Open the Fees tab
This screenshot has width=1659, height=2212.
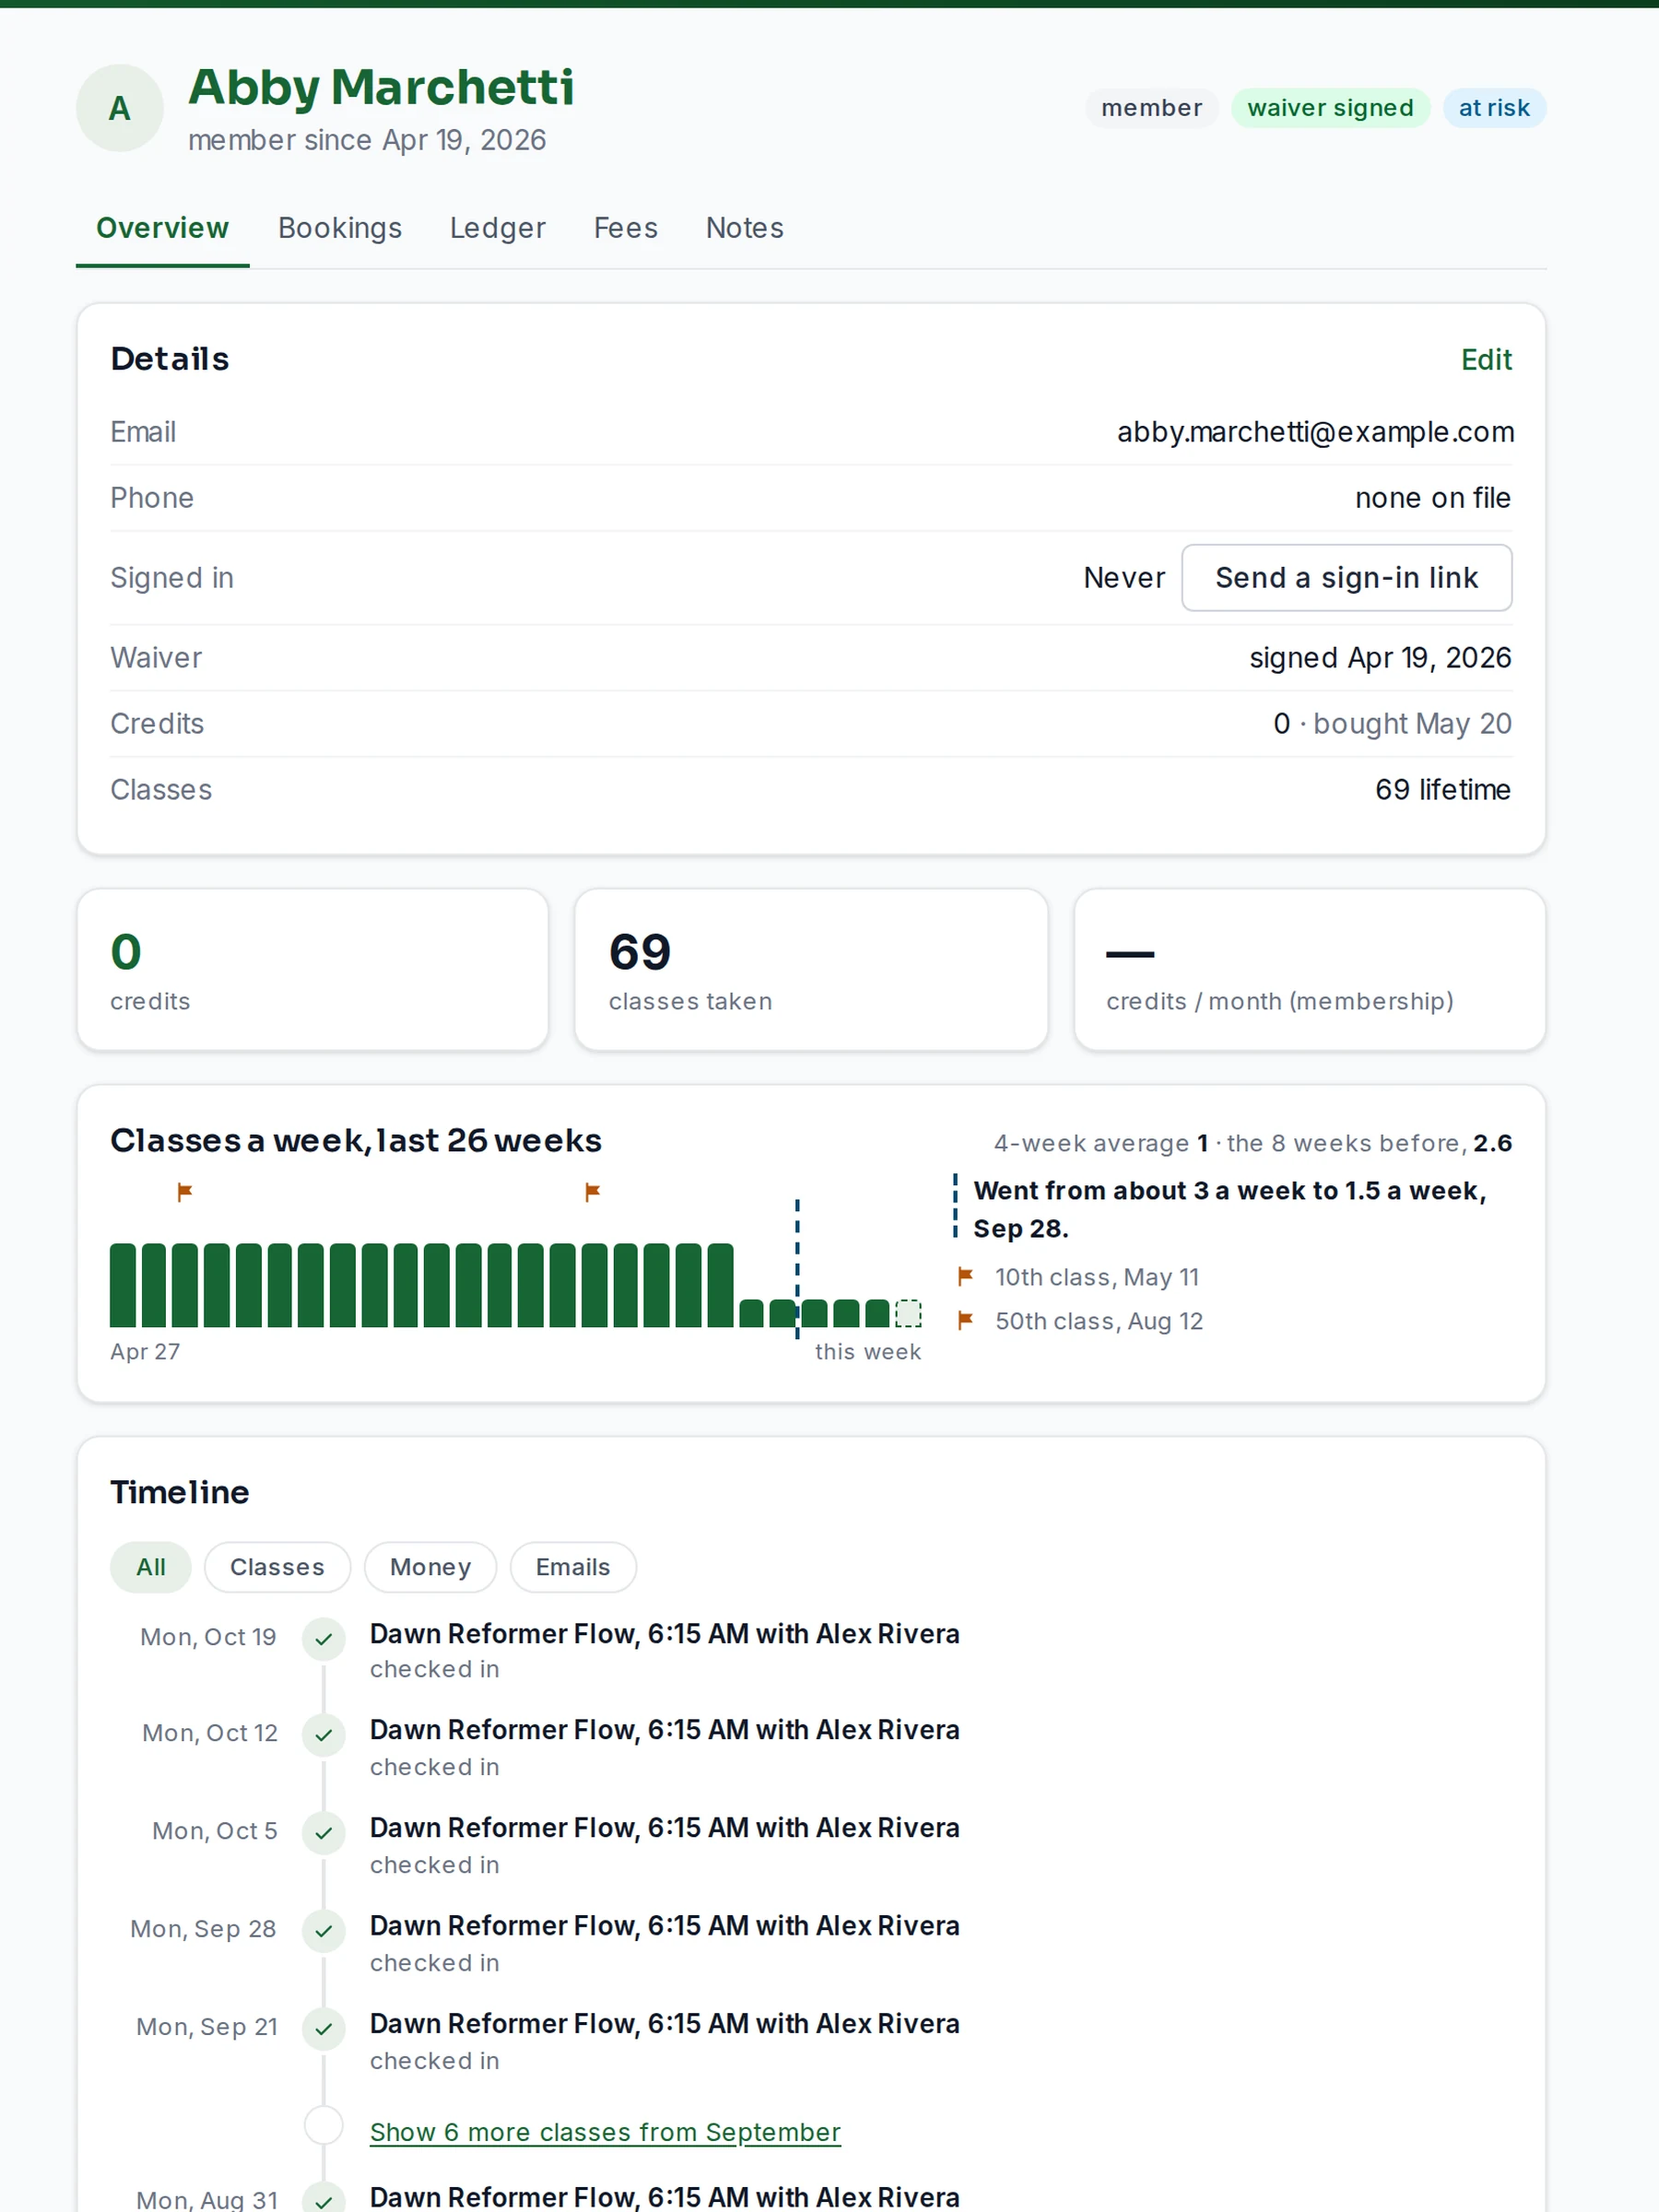click(x=626, y=228)
